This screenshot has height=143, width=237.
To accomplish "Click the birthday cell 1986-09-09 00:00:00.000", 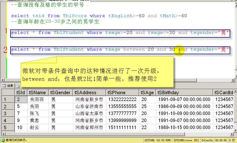I will (184, 107).
